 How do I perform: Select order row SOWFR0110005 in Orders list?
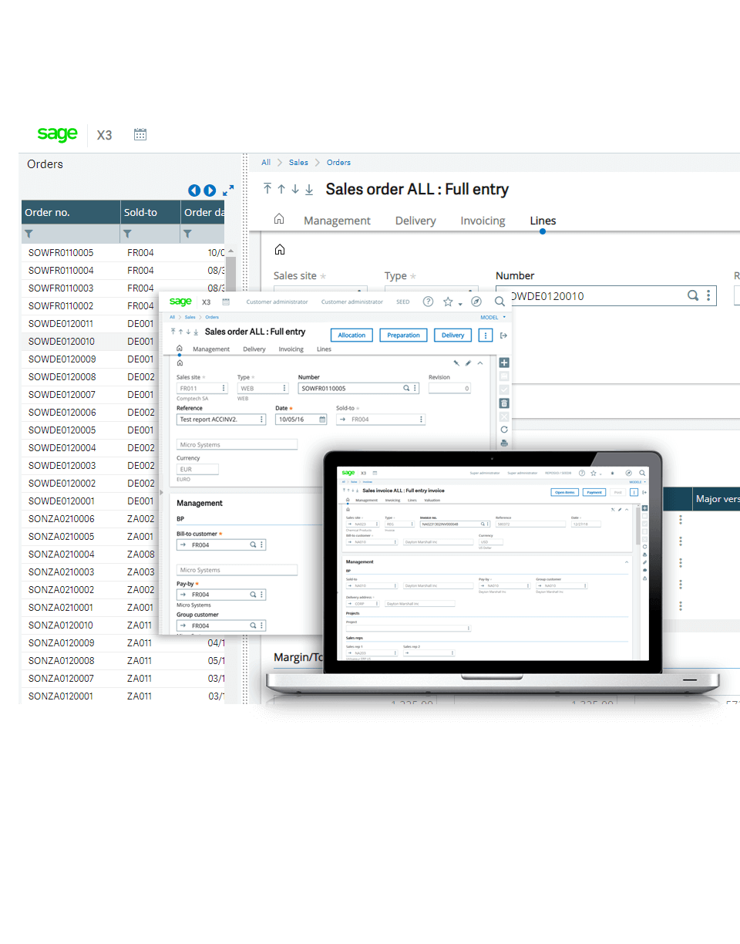click(x=123, y=253)
